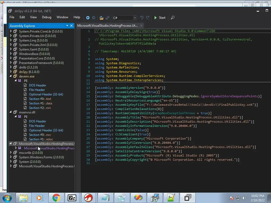Screen dimensions: 271x203
Task: Select System.Windows.Forms (2.0.0.0) assembly
Action: coord(42,157)
